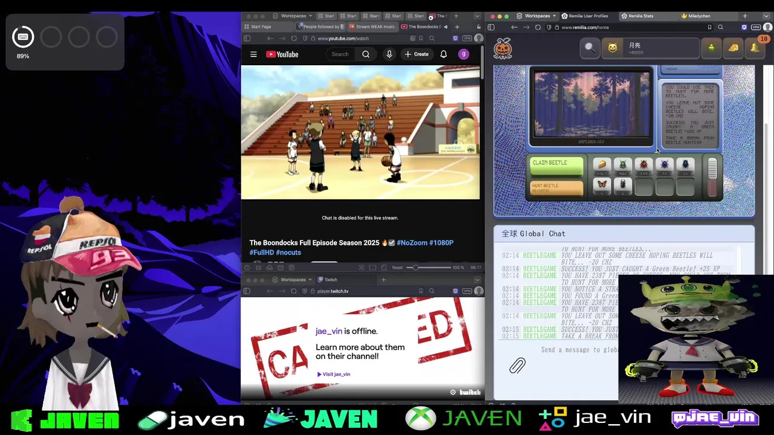Screen dimensions: 774x435
Task: Add new tab in Remilia window
Action: [745, 16]
